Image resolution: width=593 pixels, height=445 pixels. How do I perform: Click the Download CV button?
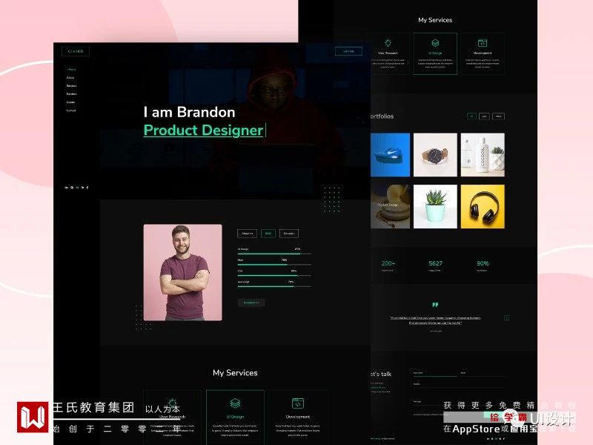(251, 303)
